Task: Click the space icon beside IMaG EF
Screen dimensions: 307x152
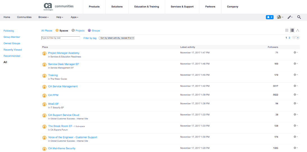Action: click(x=44, y=104)
